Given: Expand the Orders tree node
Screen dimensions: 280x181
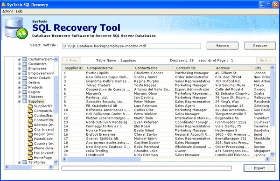Looking at the screenshot, I should click(x=19, y=83).
